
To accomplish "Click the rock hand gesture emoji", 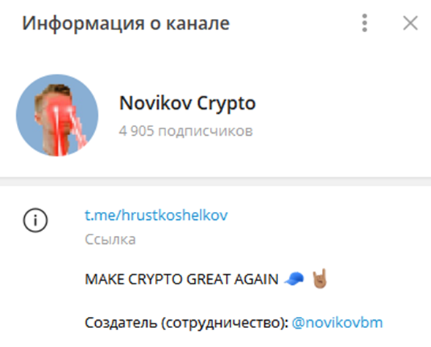I will pyautogui.click(x=320, y=278).
